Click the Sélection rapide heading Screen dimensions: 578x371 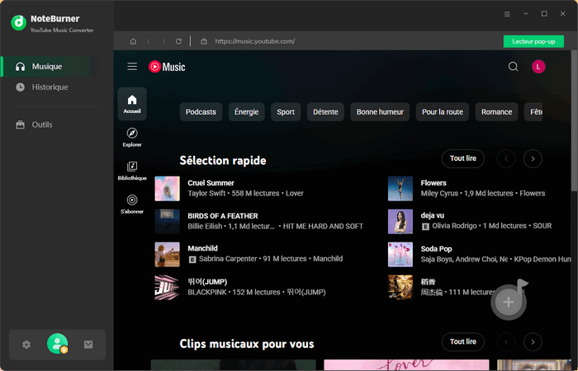pyautogui.click(x=223, y=161)
